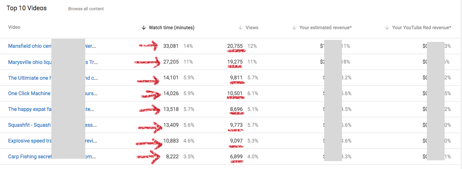Select the 33,081 watch time value
Screen dimensions: 462x169
click(171, 46)
